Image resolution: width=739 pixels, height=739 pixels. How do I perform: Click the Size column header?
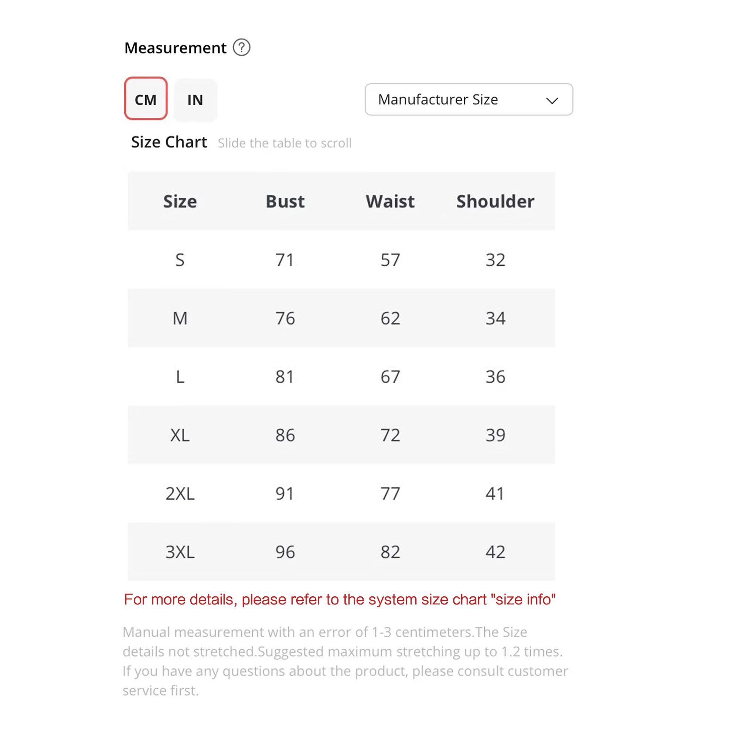coord(180,201)
